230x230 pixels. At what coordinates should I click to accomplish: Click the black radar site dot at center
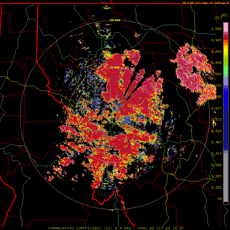coord(115,115)
